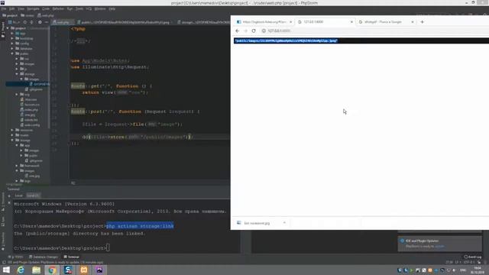
Task: Open the second Local terminal tab
Action: click(33, 196)
